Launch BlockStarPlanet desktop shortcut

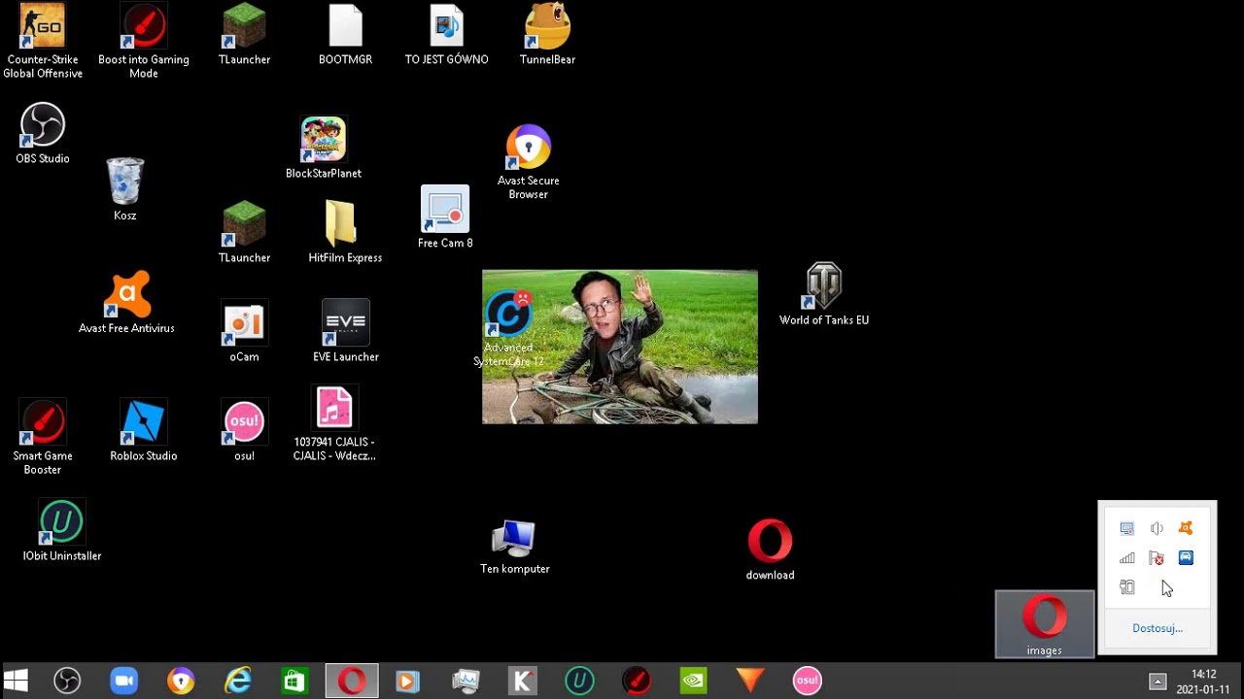pos(324,149)
